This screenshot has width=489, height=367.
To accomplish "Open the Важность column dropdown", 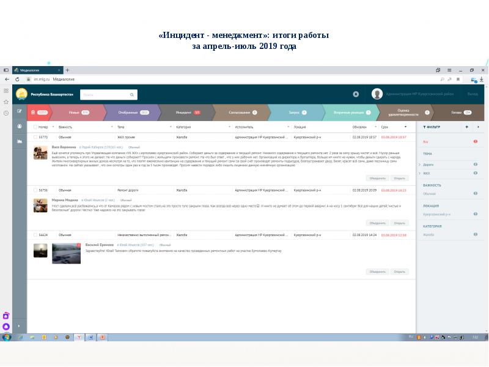I will point(112,127).
